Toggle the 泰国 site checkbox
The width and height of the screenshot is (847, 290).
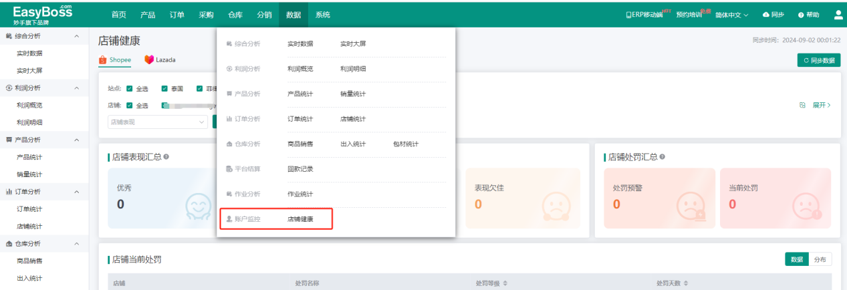click(164, 88)
